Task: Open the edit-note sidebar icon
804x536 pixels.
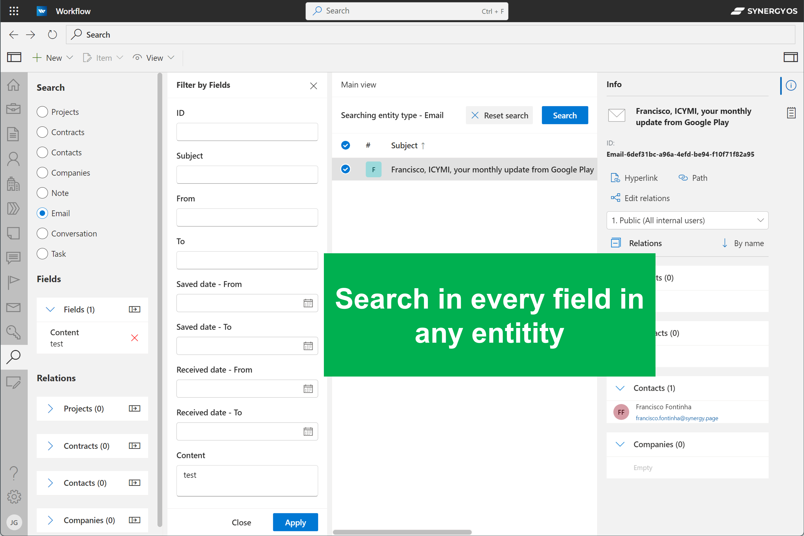Action: point(14,382)
